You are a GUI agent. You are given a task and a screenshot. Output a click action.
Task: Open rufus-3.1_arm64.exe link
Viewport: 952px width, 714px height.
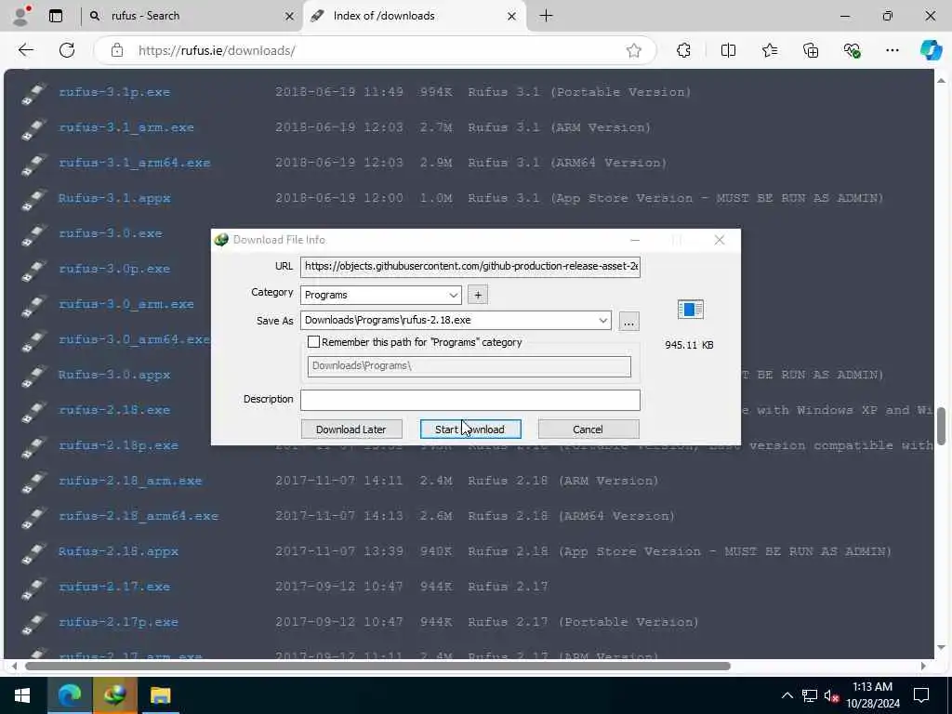tap(134, 163)
